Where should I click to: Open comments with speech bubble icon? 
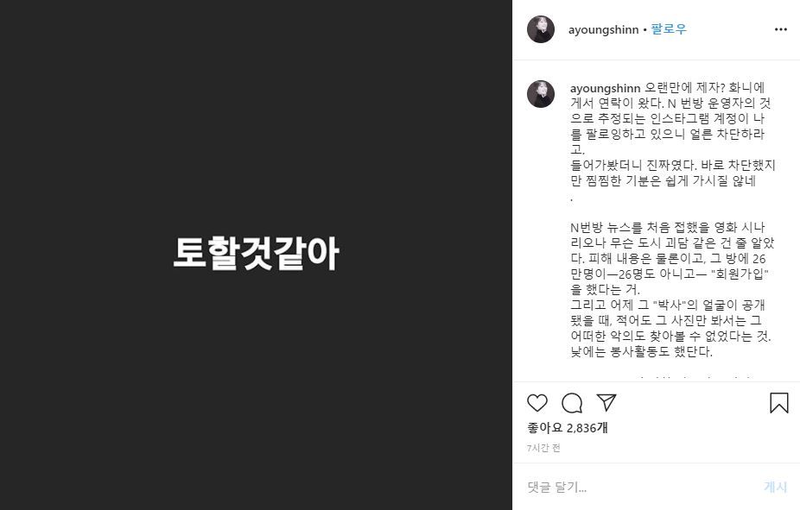pyautogui.click(x=572, y=403)
